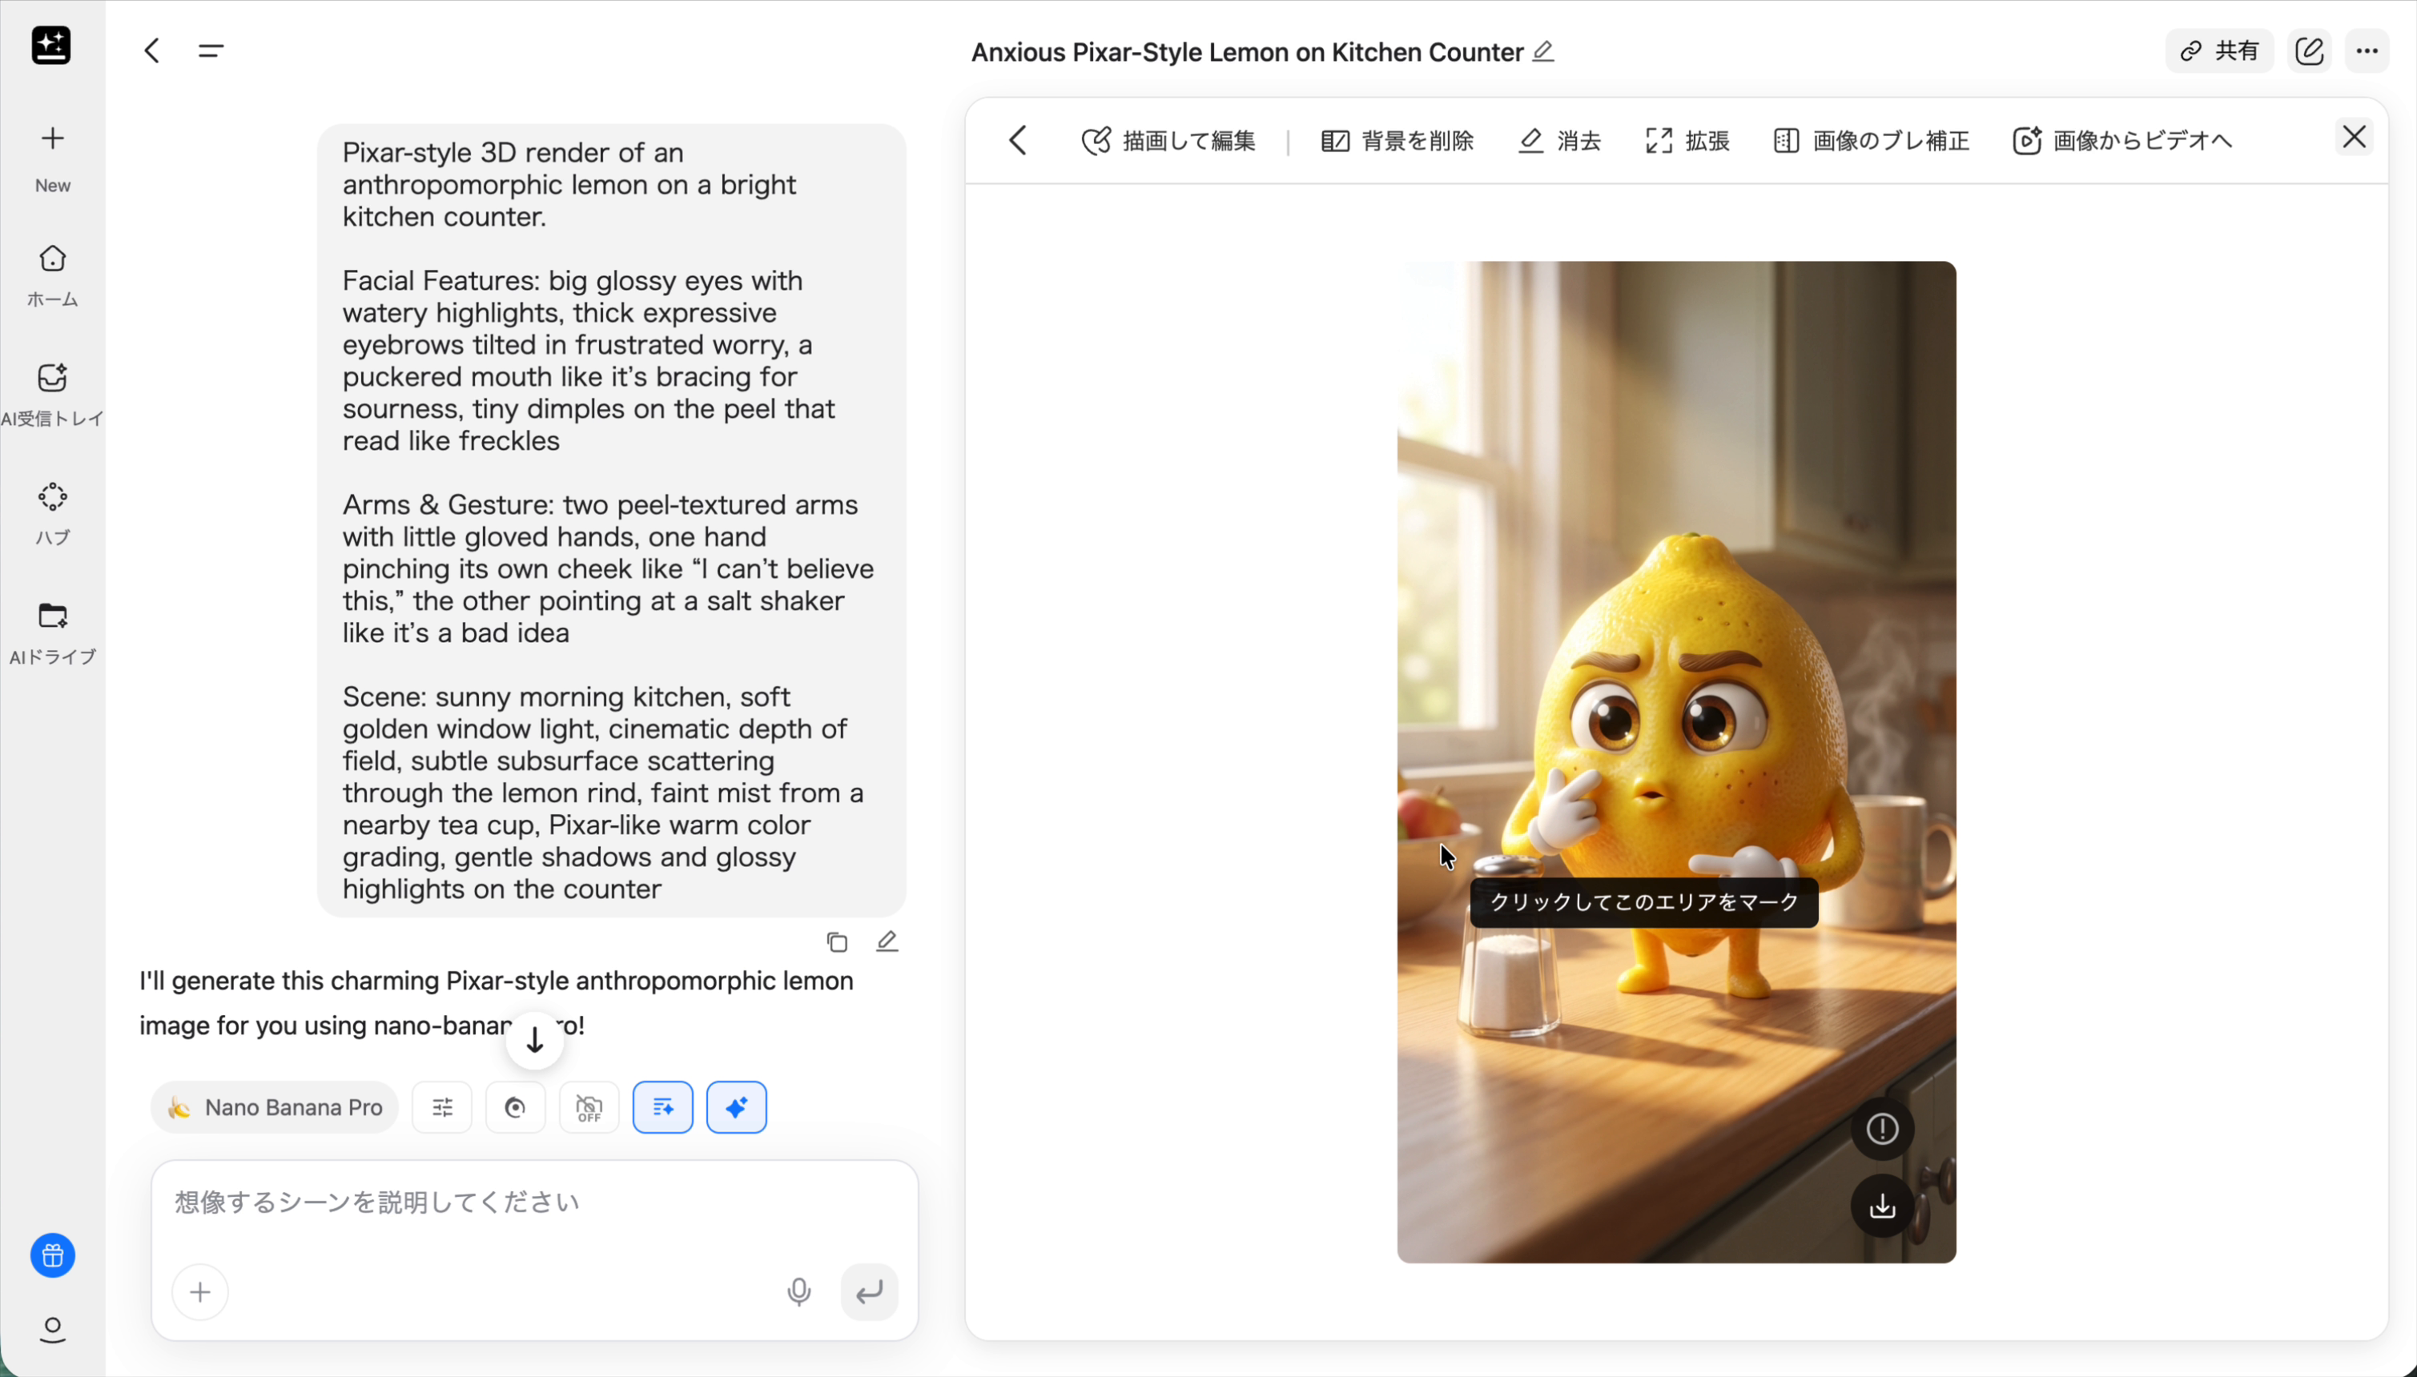This screenshot has height=1377, width=2417.
Task: Edit the prompt with the pencil icon
Action: click(887, 942)
